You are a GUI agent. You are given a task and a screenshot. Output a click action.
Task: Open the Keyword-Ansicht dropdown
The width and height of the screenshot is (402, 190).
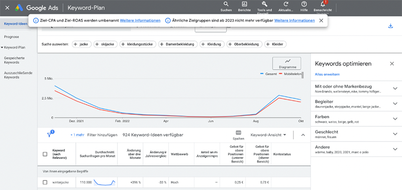[x=268, y=135]
